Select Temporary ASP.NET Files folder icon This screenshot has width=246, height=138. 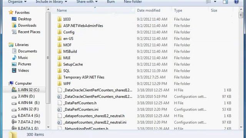[x=60, y=77]
